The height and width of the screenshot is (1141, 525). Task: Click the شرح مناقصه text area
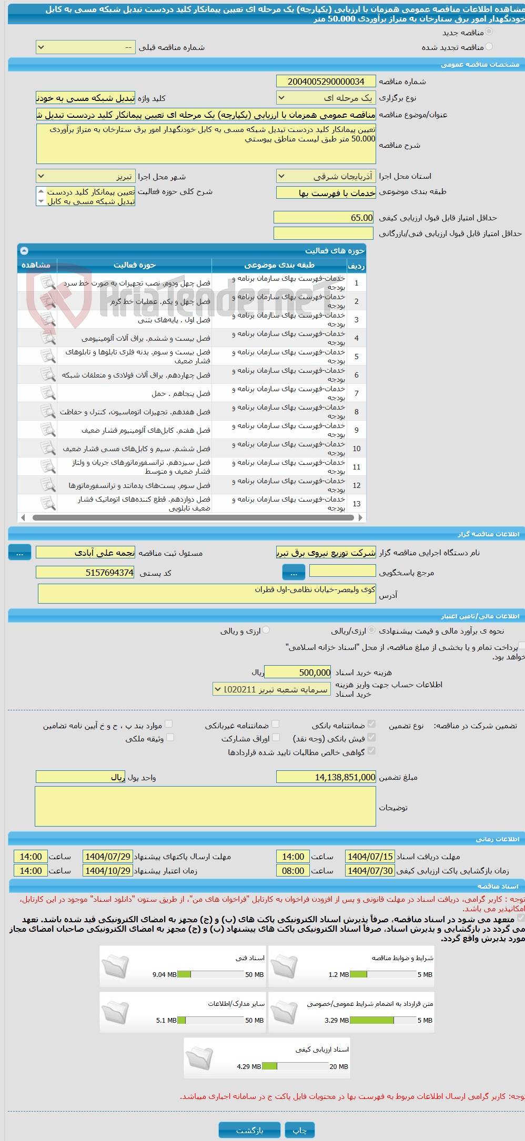(206, 144)
